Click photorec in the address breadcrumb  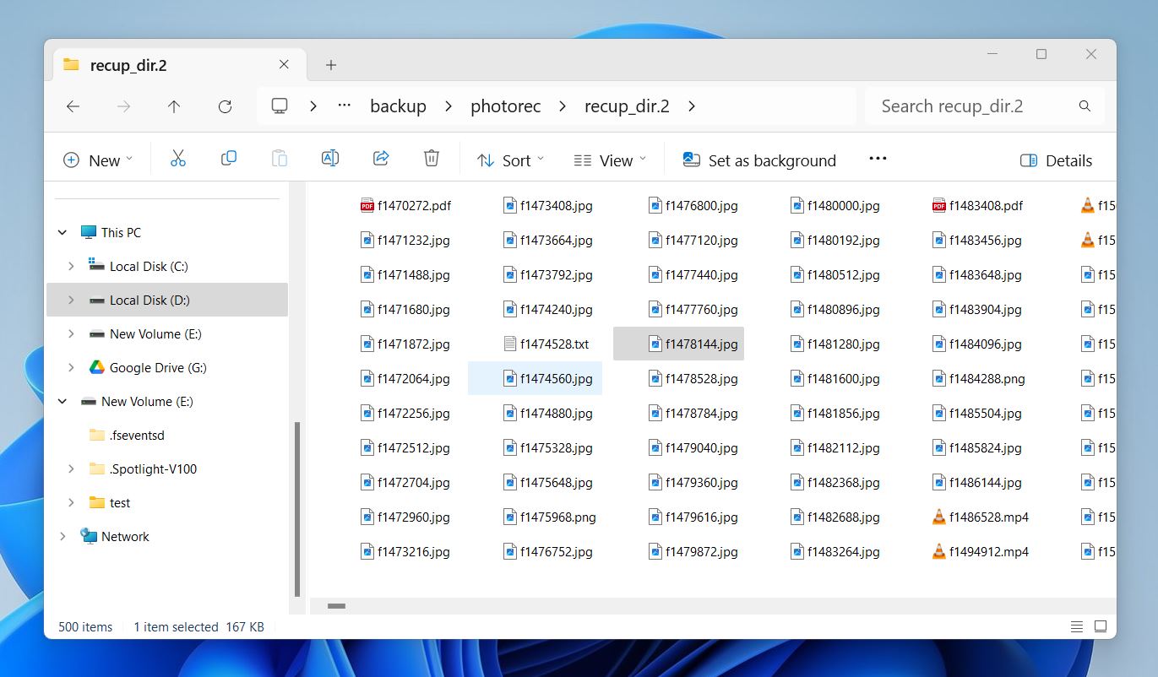pos(506,106)
